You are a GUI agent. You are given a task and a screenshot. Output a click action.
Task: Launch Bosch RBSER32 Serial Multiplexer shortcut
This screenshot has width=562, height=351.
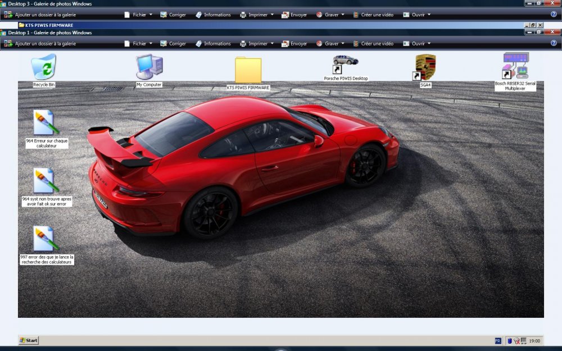515,66
